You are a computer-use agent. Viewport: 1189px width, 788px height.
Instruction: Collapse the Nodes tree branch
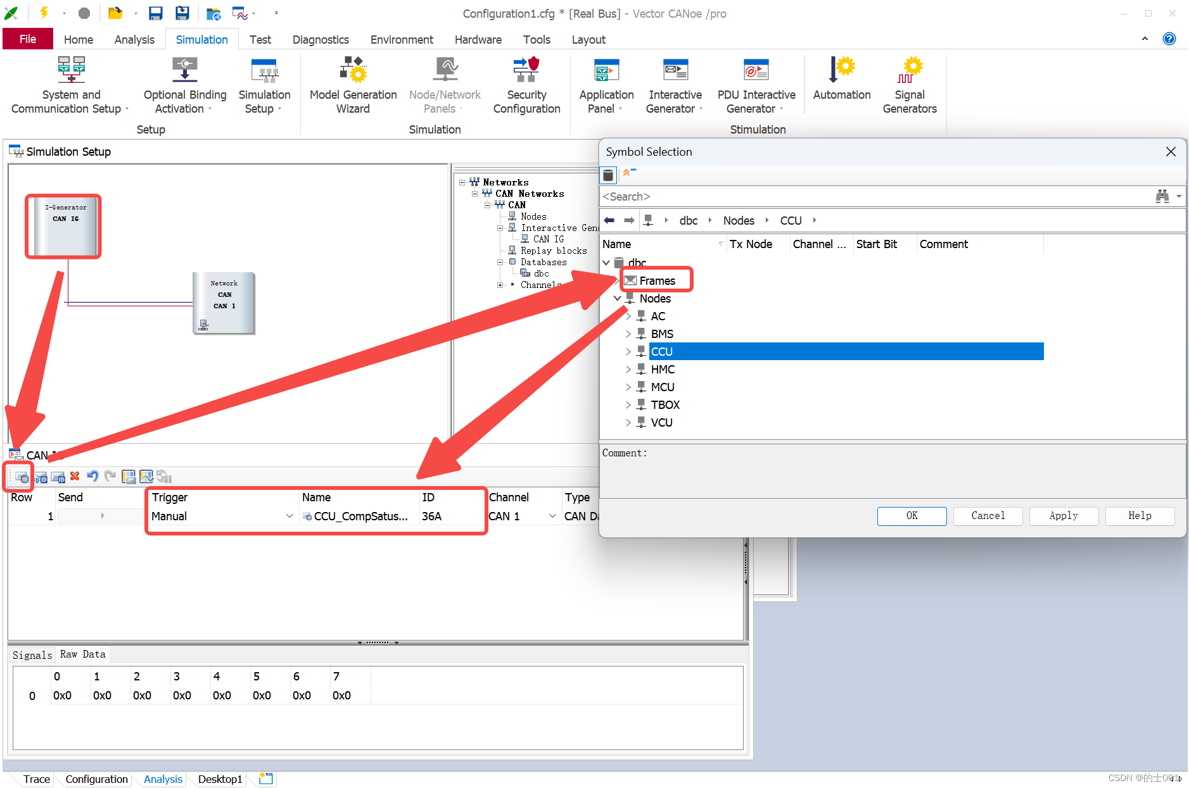pos(617,298)
